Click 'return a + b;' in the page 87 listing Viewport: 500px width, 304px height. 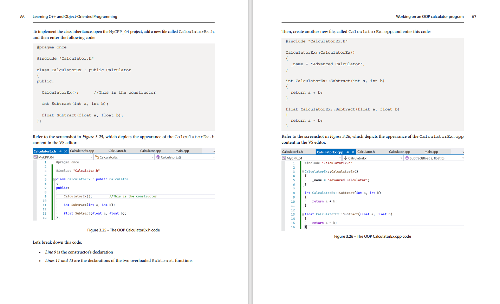click(307, 93)
